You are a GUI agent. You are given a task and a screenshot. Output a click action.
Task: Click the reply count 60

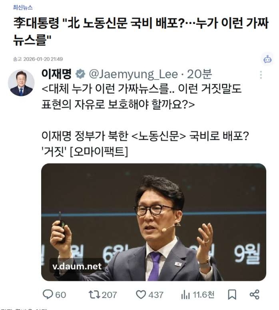60,295
